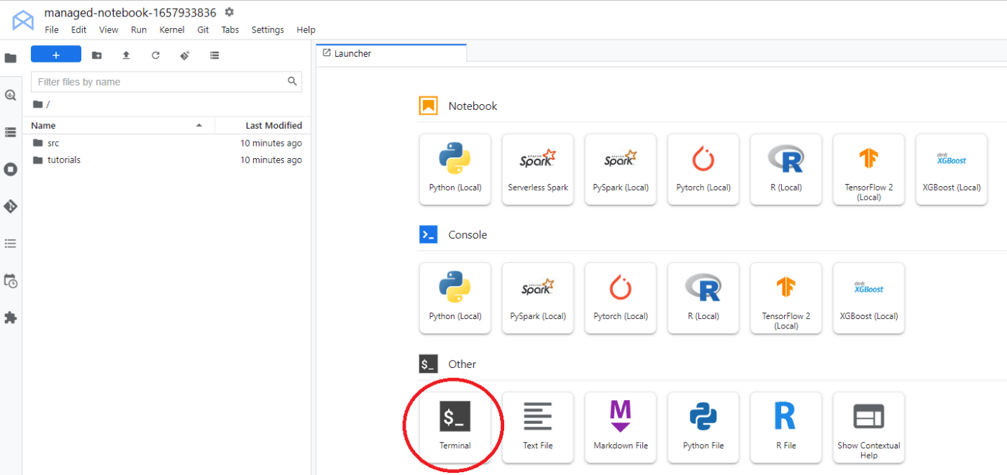Select the tutorials folder
Screen dimensions: 1007x475
click(167, 160)
